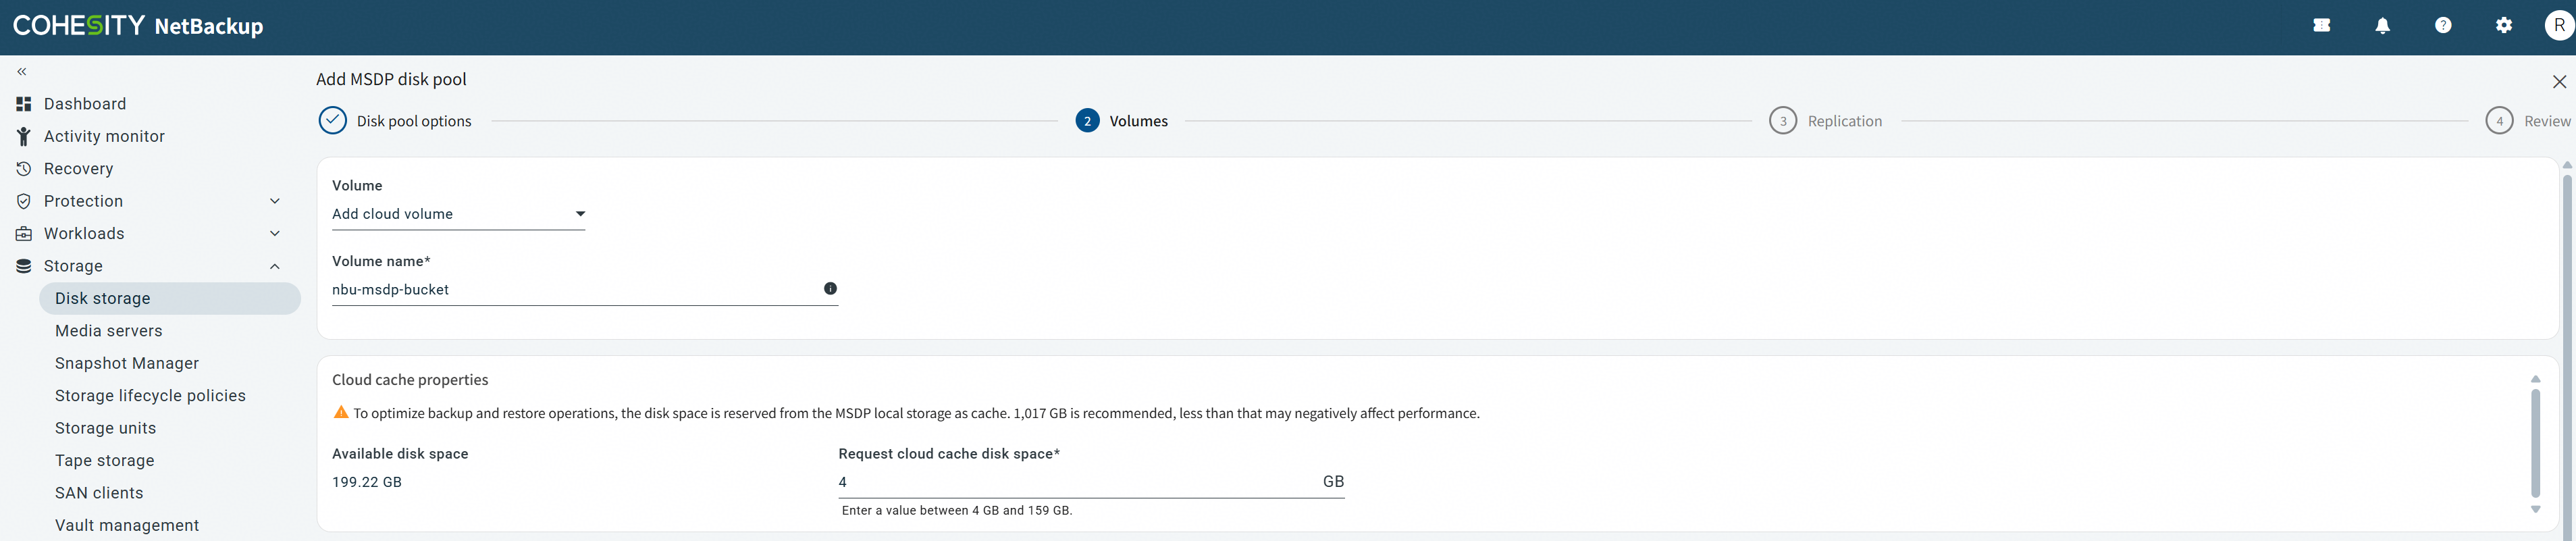
Task: Jump to the Replication step
Action: pos(1825,121)
